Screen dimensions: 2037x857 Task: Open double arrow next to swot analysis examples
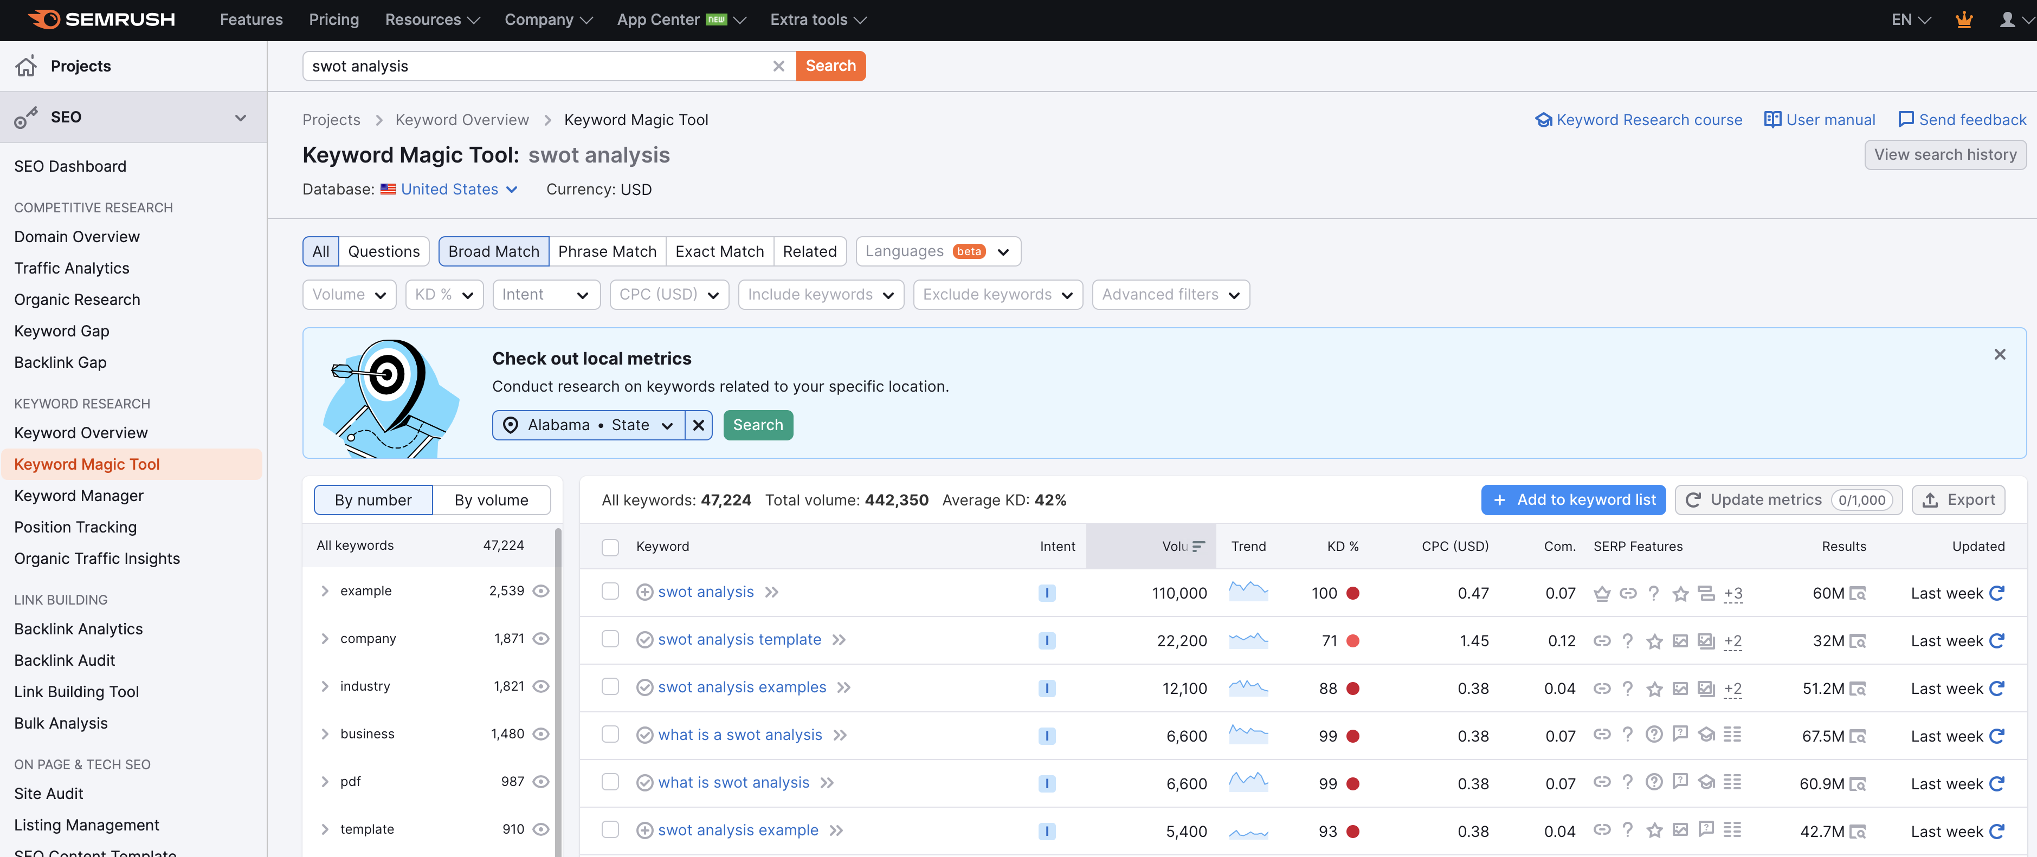pos(844,688)
